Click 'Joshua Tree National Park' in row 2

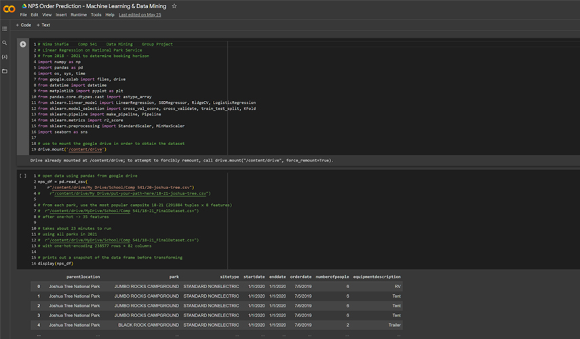pos(75,306)
